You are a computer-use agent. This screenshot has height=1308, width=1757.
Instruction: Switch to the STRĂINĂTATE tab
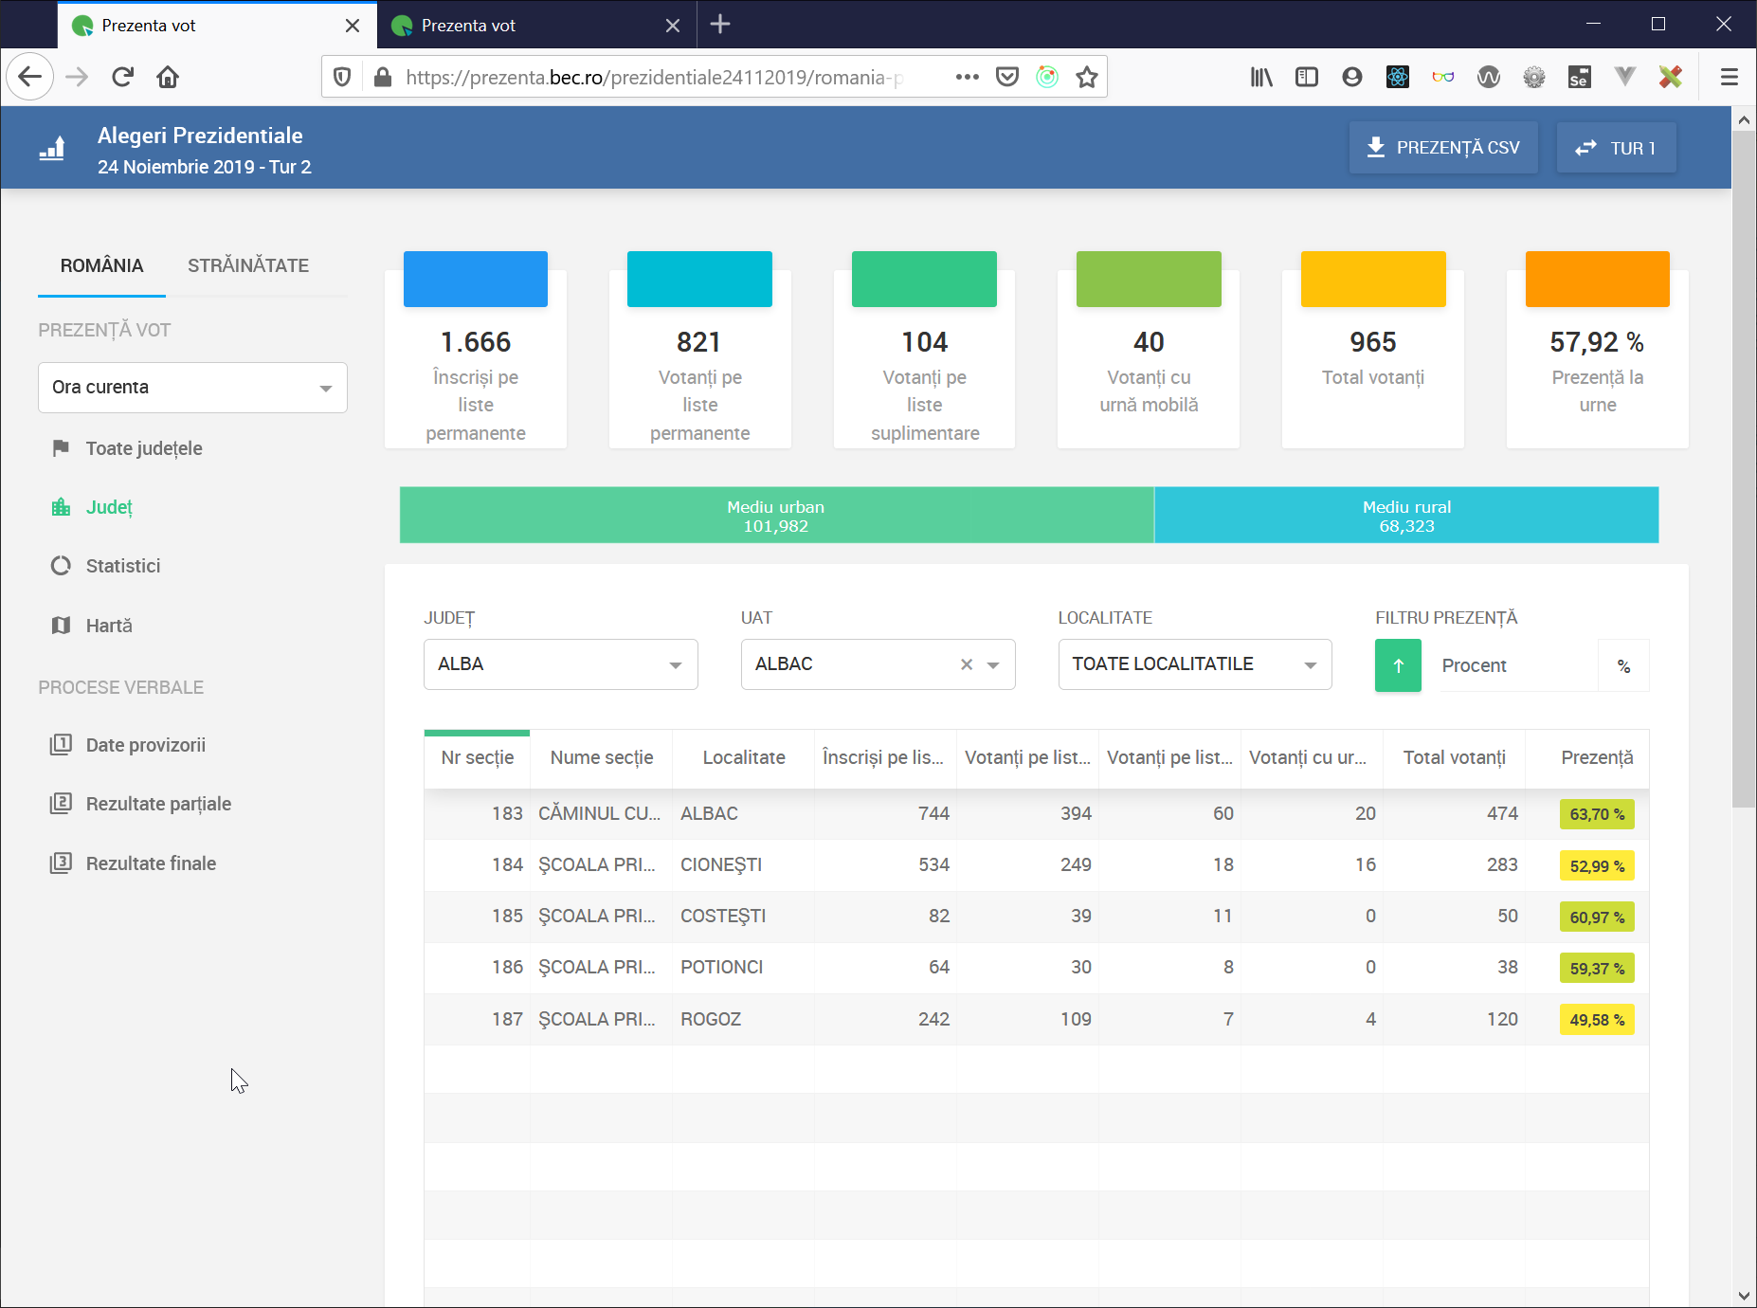(248, 265)
